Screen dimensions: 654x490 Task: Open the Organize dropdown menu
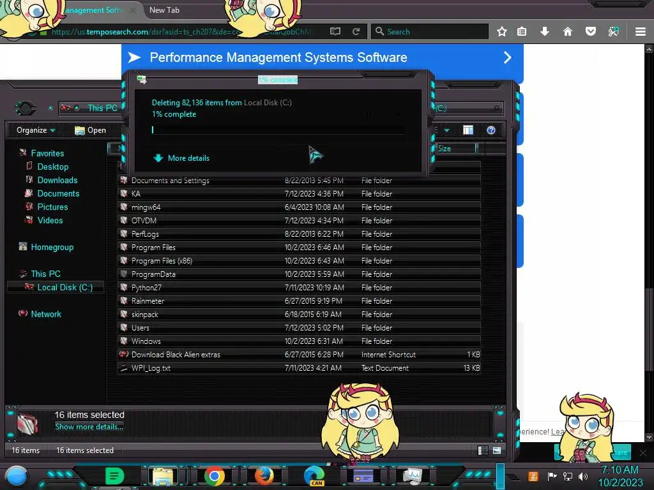[36, 130]
